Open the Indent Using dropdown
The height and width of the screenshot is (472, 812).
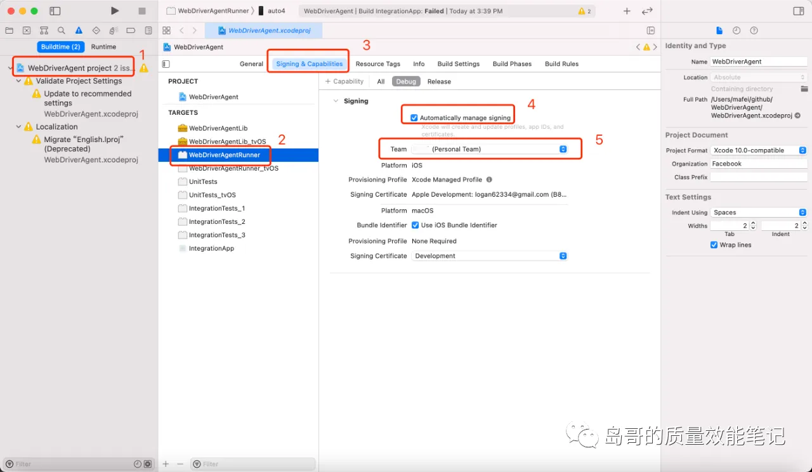[x=758, y=213]
